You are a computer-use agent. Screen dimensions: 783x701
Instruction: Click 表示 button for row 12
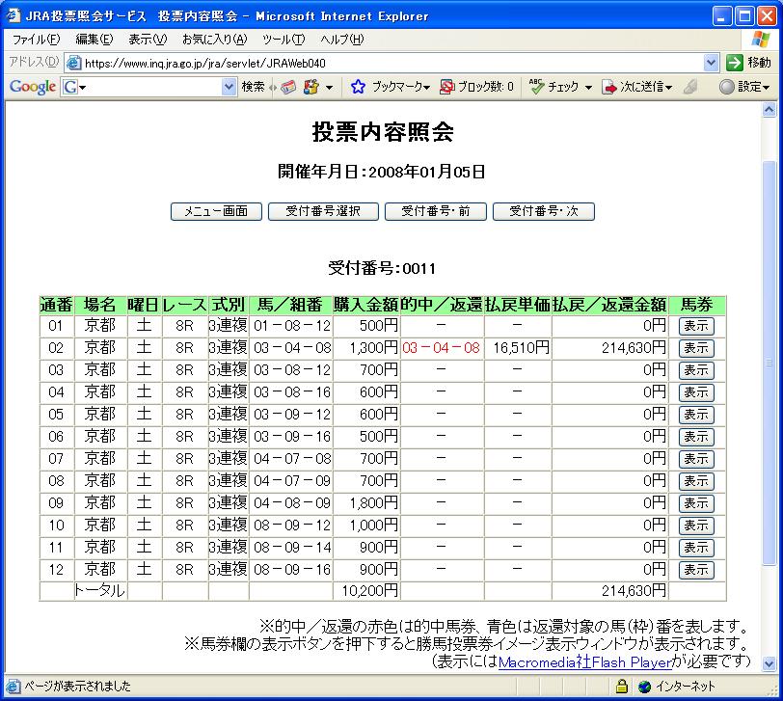coord(696,570)
